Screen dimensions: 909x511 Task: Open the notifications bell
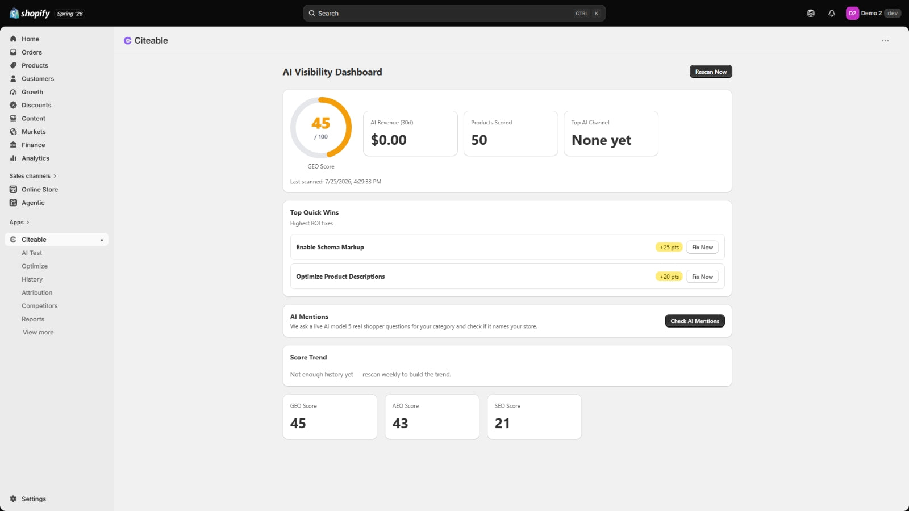(832, 13)
